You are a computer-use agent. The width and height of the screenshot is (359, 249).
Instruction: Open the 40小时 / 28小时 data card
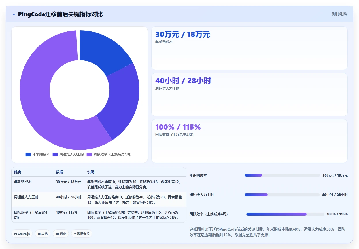tap(250, 94)
